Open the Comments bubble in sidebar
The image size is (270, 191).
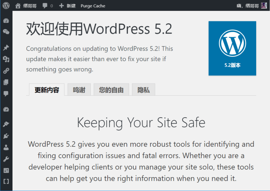click(x=6, y=94)
